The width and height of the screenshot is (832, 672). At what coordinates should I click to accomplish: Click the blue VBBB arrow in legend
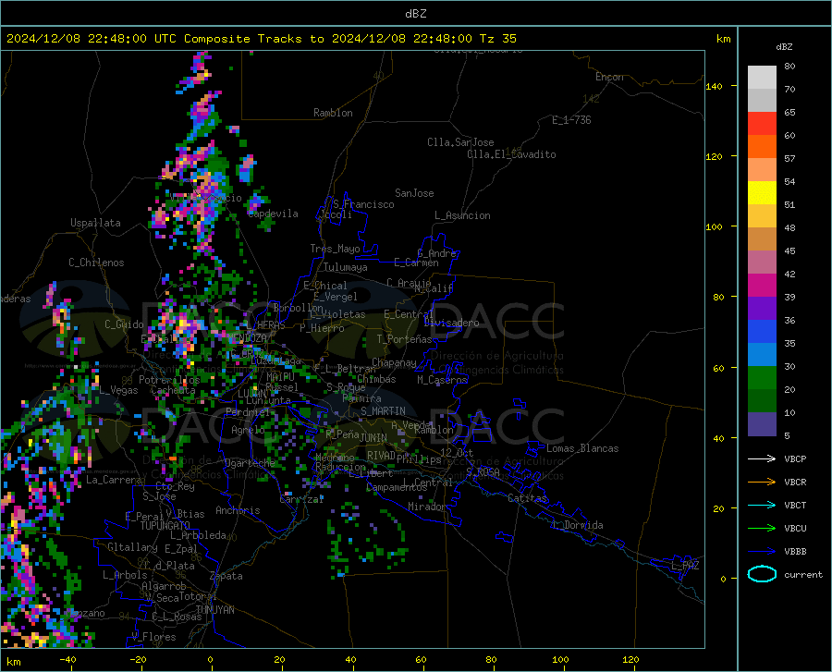762,552
